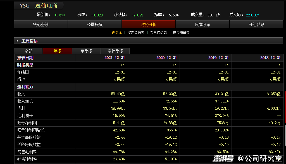
Task: Click the 涨跌幅 value -2.82%
Action: point(137,15)
